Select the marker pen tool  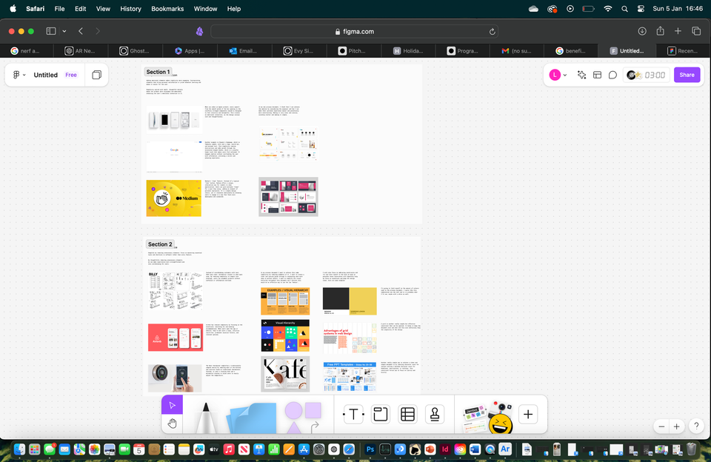(x=205, y=416)
